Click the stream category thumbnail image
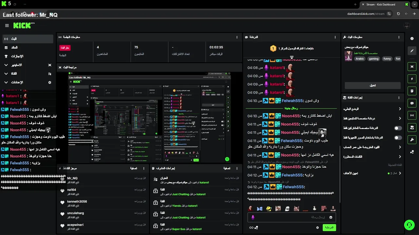The image size is (419, 235). click(348, 56)
